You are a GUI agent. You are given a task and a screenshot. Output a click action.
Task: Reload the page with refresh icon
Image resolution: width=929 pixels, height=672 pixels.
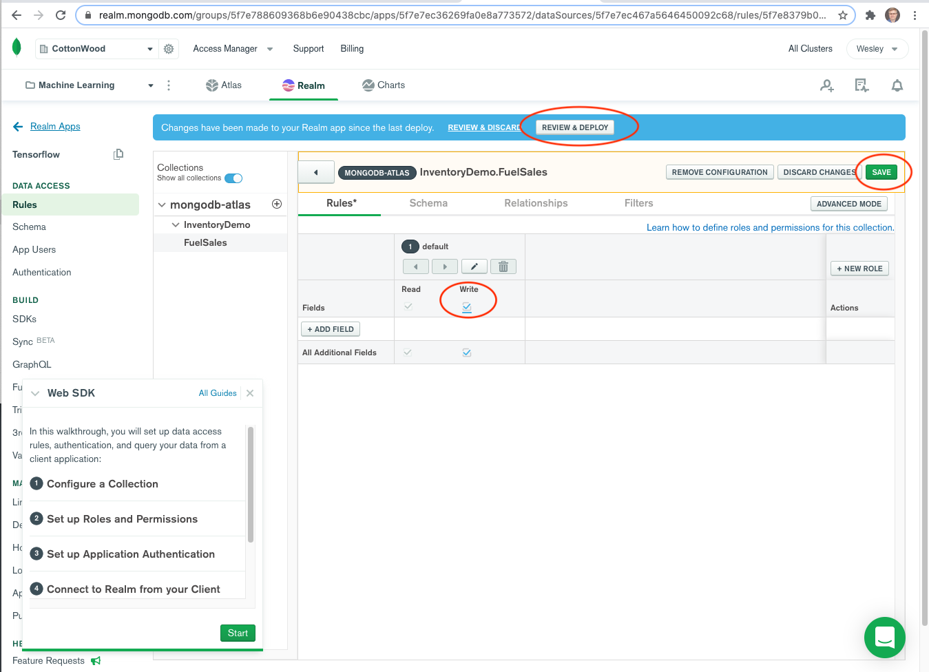61,14
